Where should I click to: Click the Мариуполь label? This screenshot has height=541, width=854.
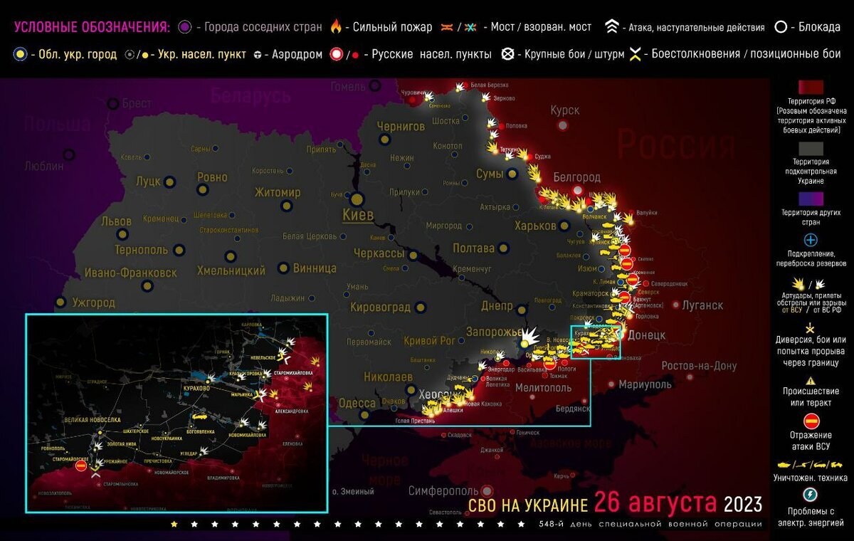tap(645, 384)
